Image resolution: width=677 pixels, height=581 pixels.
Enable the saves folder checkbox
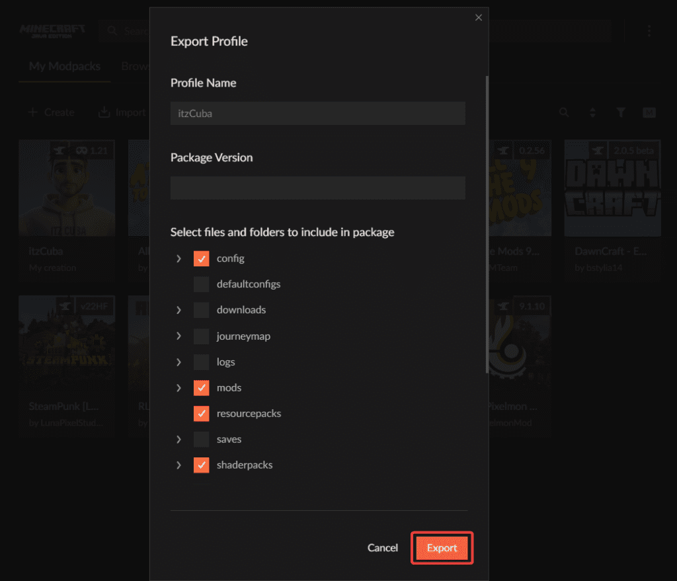click(x=202, y=439)
